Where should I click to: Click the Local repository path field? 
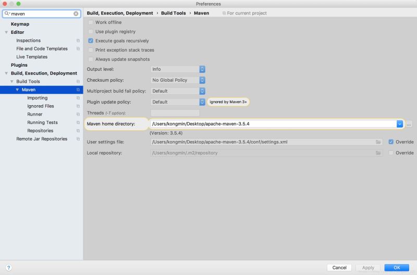click(x=266, y=153)
